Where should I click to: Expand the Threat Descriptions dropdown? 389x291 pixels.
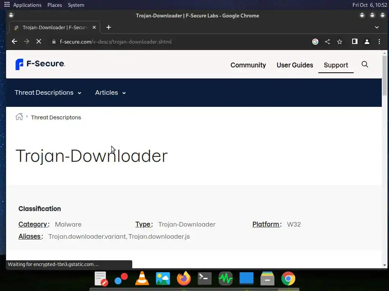pos(48,92)
